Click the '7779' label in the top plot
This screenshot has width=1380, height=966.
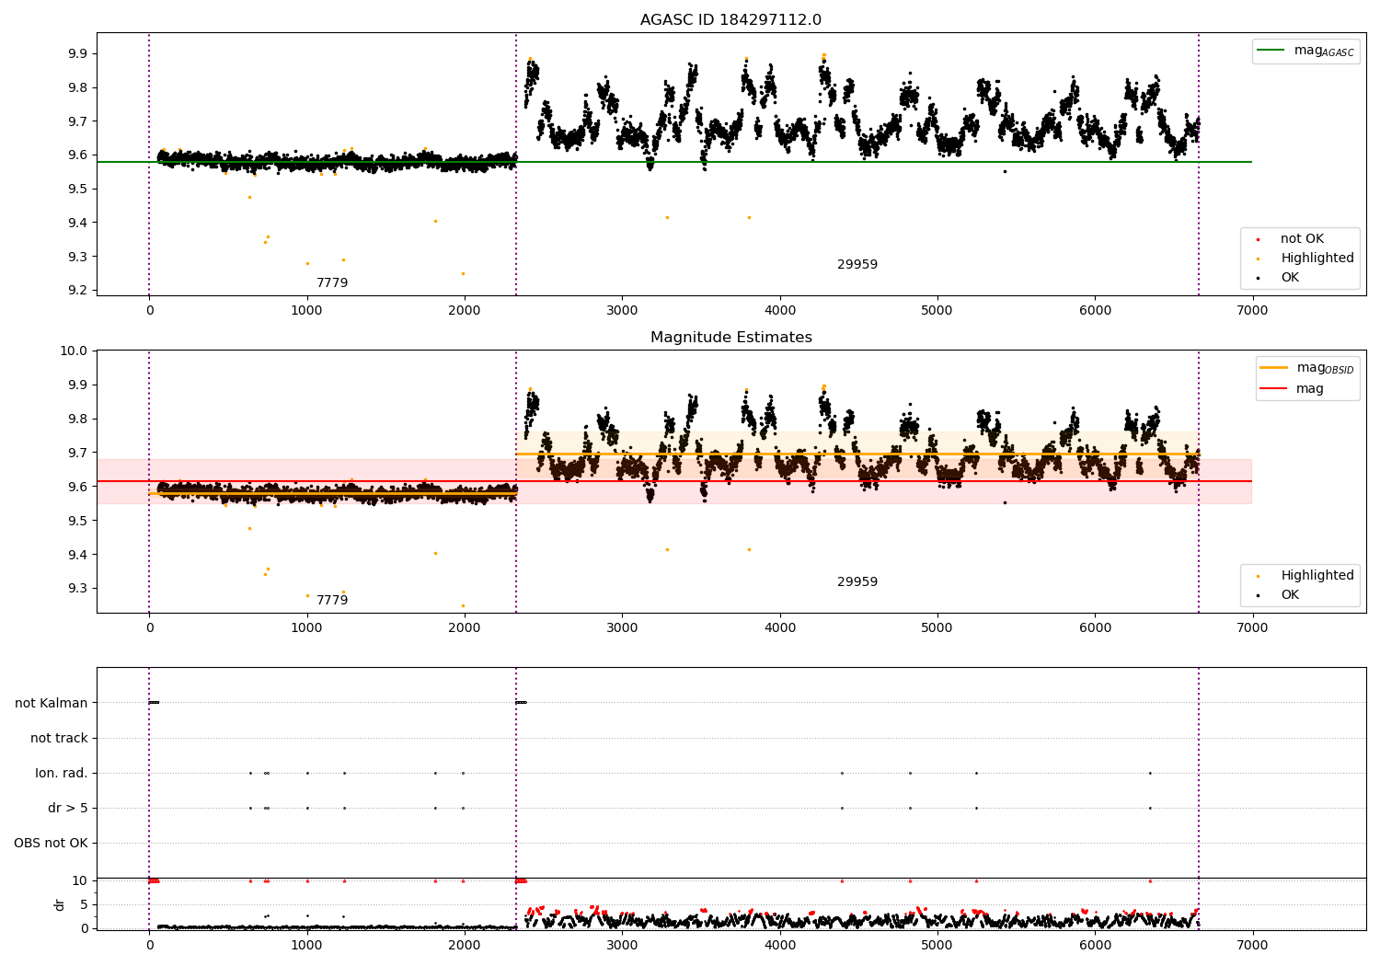tap(332, 283)
